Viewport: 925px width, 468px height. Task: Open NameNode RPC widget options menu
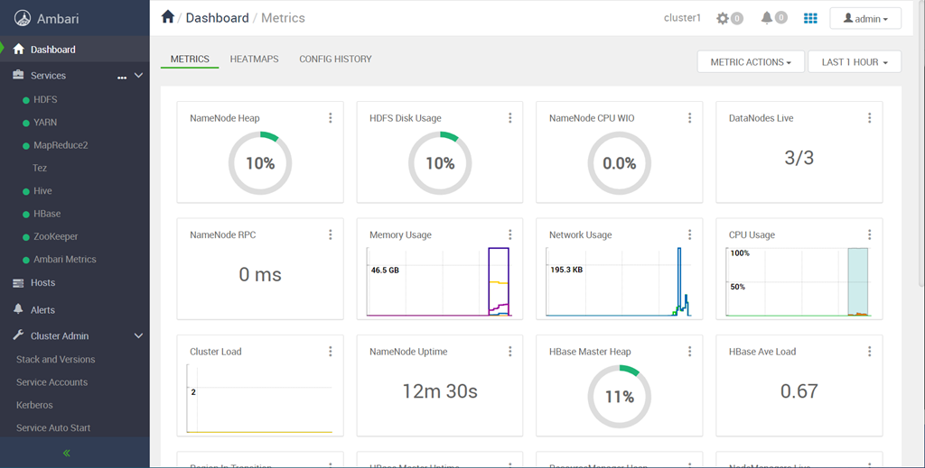tap(331, 234)
